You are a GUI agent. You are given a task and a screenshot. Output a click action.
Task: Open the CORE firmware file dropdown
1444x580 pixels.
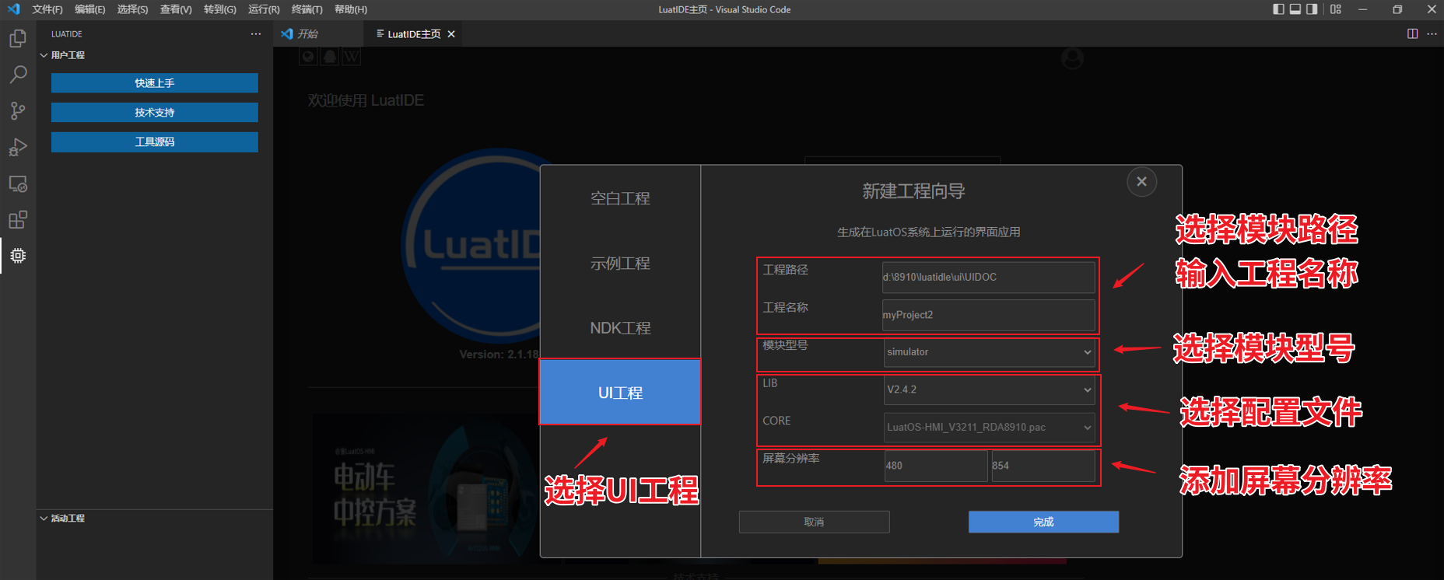coord(989,428)
